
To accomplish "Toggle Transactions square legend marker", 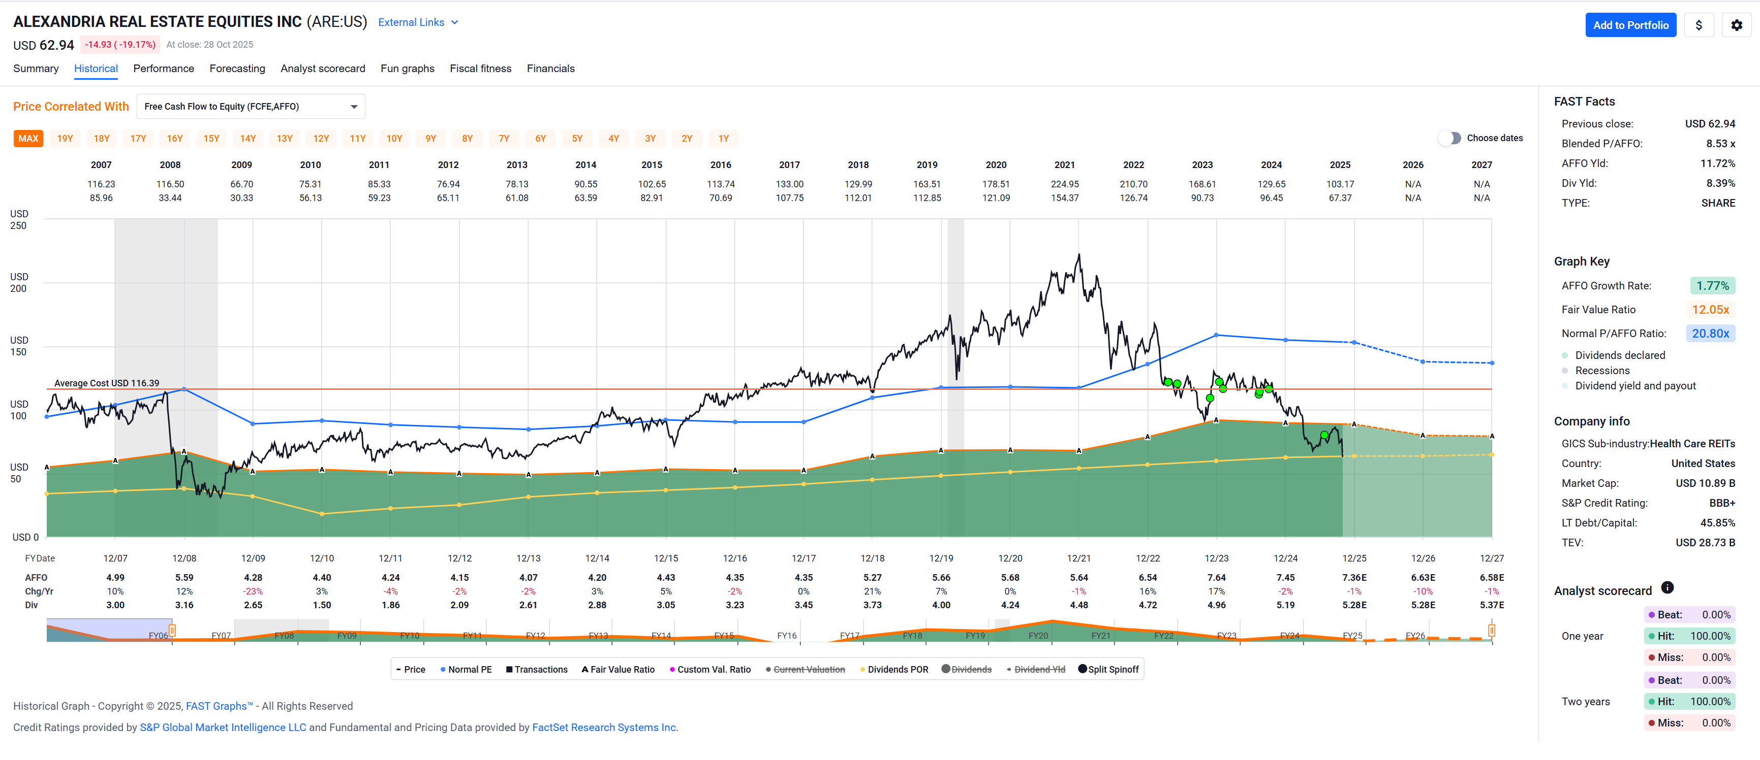I will (509, 669).
